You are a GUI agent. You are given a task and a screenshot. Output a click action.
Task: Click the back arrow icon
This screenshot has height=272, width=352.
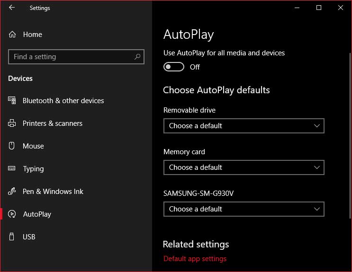point(12,8)
